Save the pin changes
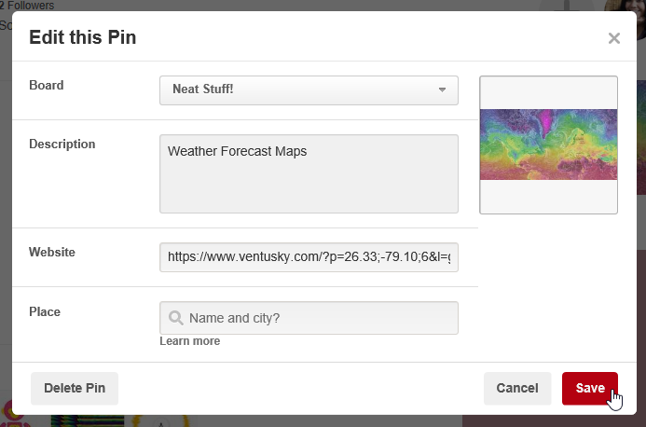The width and height of the screenshot is (646, 427). point(590,388)
